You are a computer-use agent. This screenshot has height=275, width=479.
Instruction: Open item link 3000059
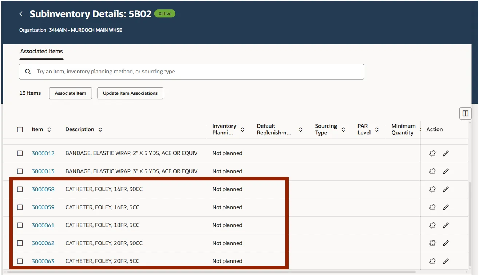click(43, 207)
